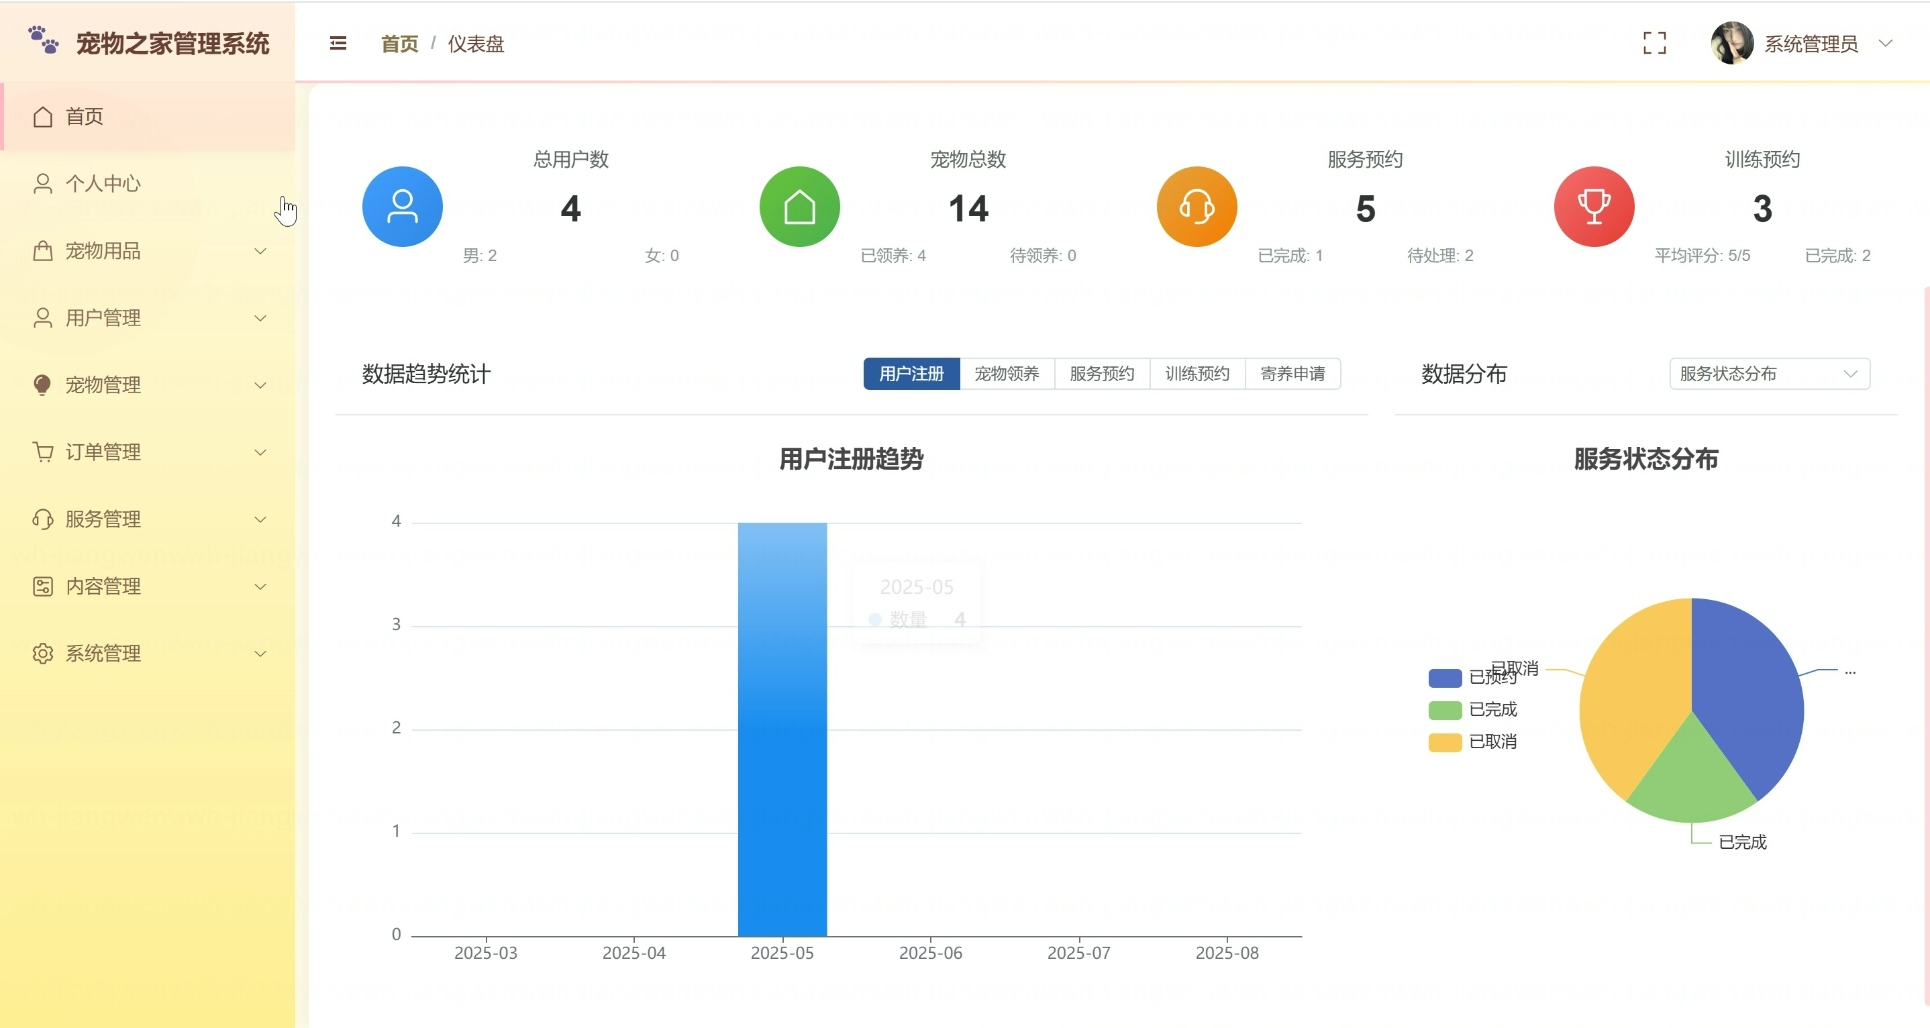The width and height of the screenshot is (1930, 1028).
Task: Click the red training booking trophy icon
Action: click(1594, 207)
